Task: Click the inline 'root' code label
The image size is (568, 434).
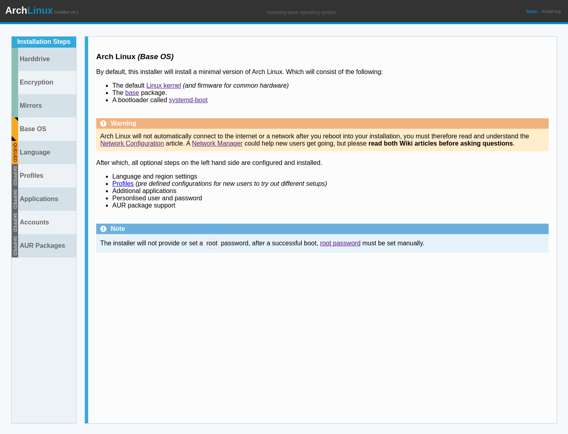Action: click(212, 243)
